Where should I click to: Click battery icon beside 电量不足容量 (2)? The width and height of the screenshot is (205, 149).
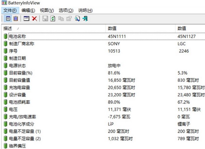pyautogui.click(x=5, y=138)
